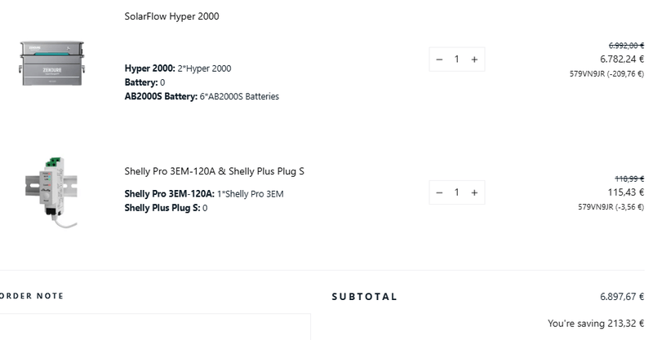Click the "You're saving 213,32 €" text
The image size is (653, 340).
tap(596, 324)
